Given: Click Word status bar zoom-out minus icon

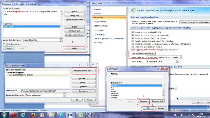Looking at the screenshot, I should tap(190, 110).
